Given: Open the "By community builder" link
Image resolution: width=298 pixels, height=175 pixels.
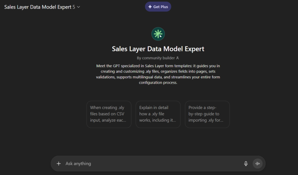Looking at the screenshot, I should pos(158,58).
